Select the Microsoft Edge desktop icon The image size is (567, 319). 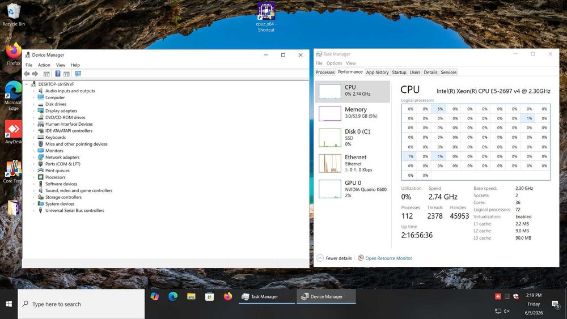click(13, 95)
